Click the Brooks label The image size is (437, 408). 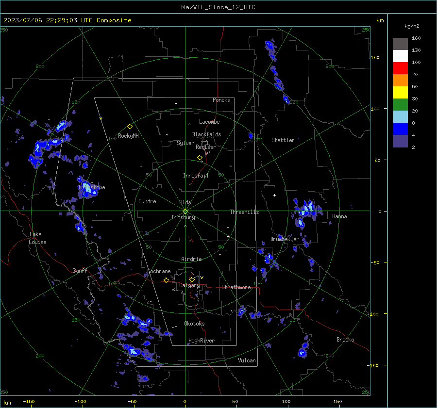pyautogui.click(x=345, y=340)
